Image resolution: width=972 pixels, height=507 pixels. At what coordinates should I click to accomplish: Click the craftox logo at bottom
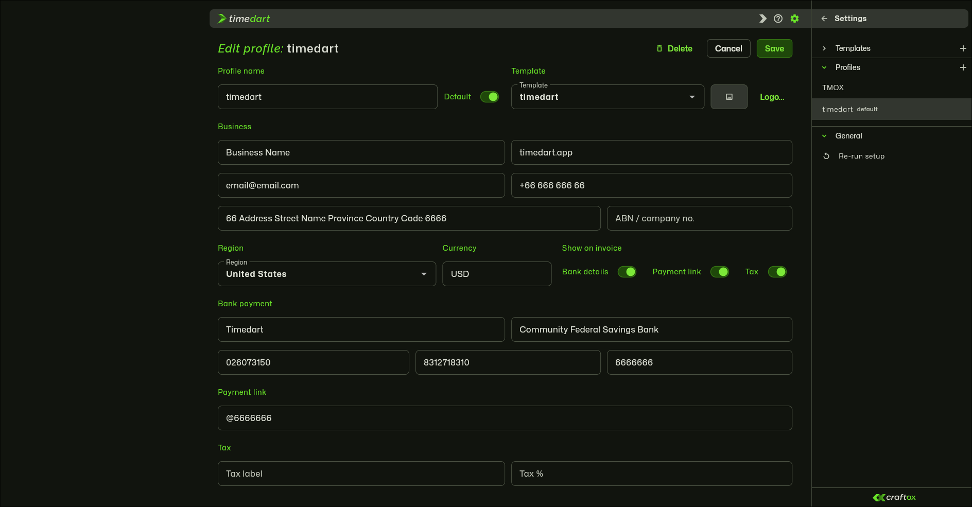point(894,497)
